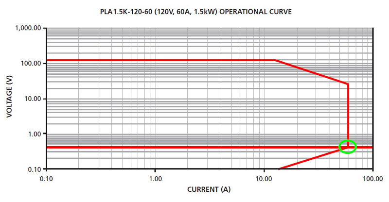Select the '1,000.00' voltage tick label
Viewport: 389px width, 202px height.
pos(28,28)
